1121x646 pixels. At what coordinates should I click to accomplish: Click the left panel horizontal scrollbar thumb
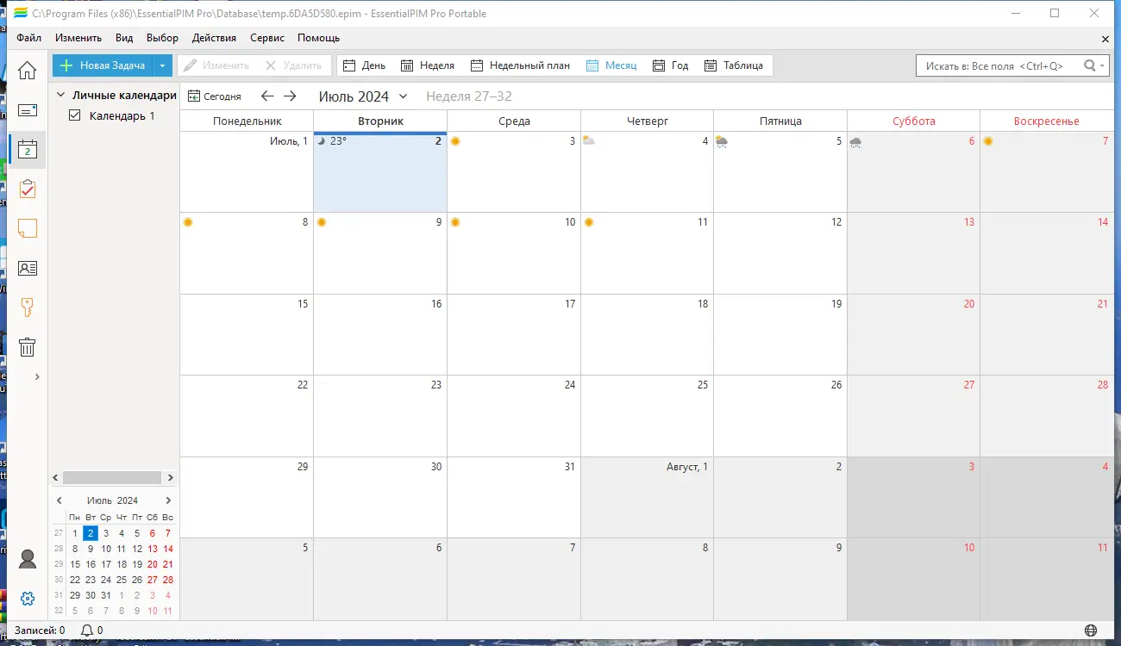(x=112, y=477)
